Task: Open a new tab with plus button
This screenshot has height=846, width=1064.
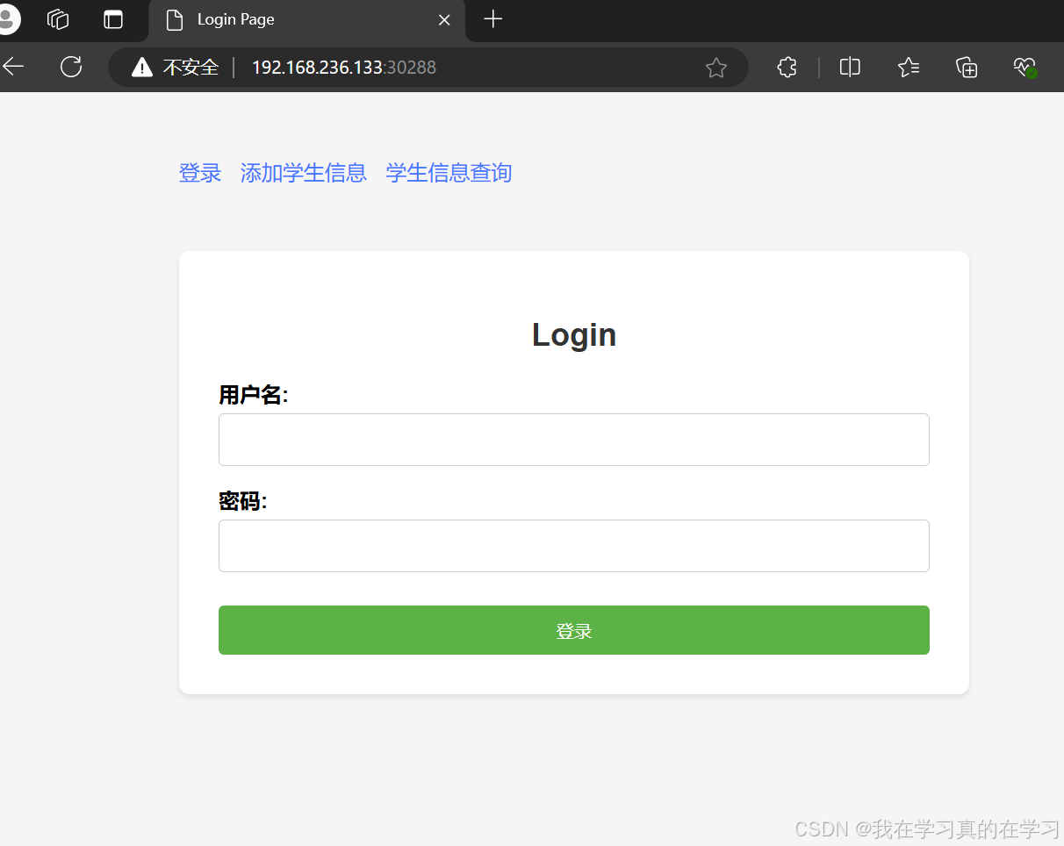Action: click(x=493, y=19)
